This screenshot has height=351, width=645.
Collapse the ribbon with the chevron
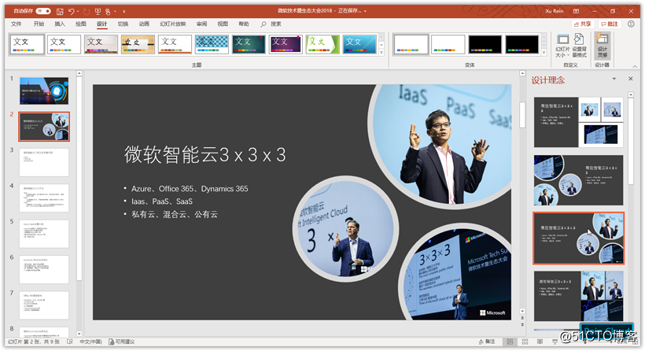pyautogui.click(x=635, y=66)
